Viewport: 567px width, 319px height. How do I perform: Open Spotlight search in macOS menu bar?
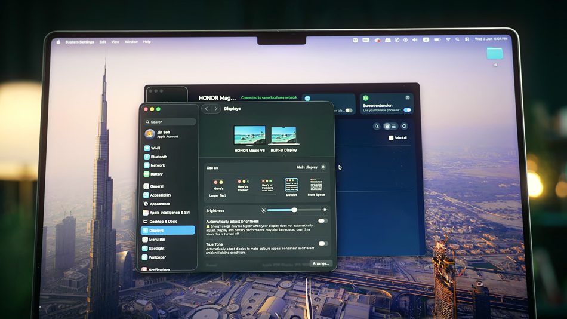coord(457,39)
